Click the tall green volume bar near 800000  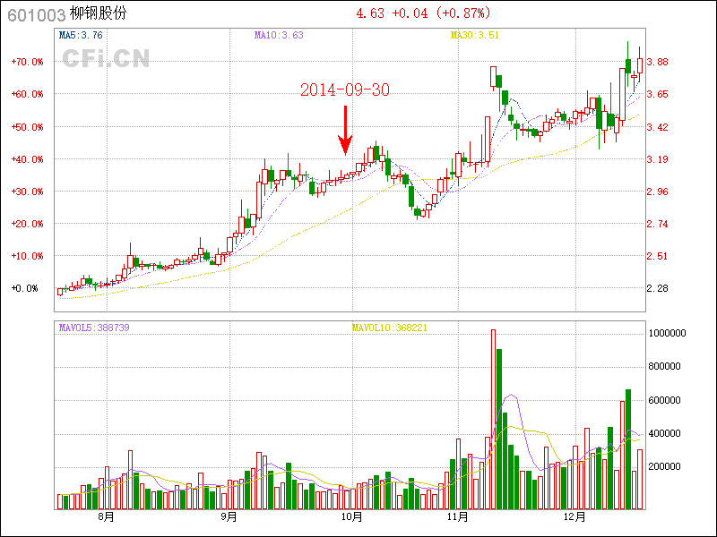pos(499,430)
